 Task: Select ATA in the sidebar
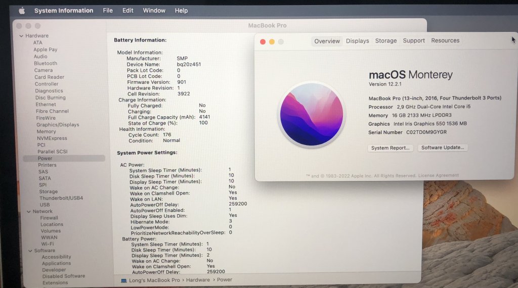pyautogui.click(x=37, y=42)
